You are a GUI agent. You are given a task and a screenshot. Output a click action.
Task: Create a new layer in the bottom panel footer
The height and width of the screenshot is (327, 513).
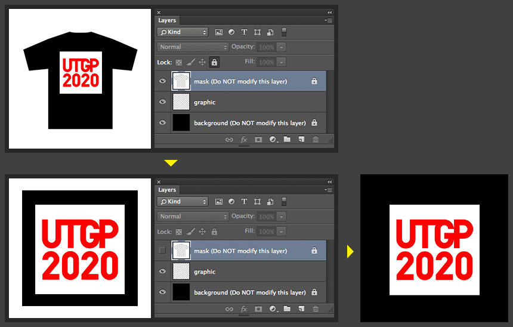coord(301,309)
